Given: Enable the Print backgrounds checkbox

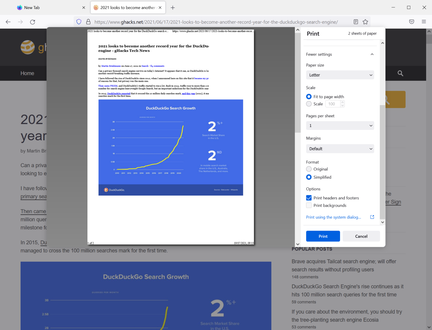Looking at the screenshot, I should coord(309,205).
